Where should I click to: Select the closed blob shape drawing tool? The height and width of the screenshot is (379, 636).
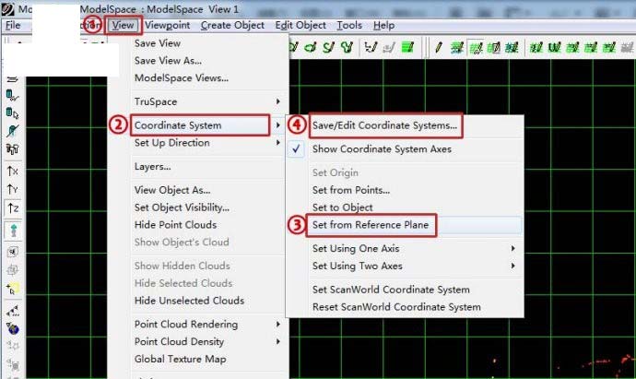[347, 47]
